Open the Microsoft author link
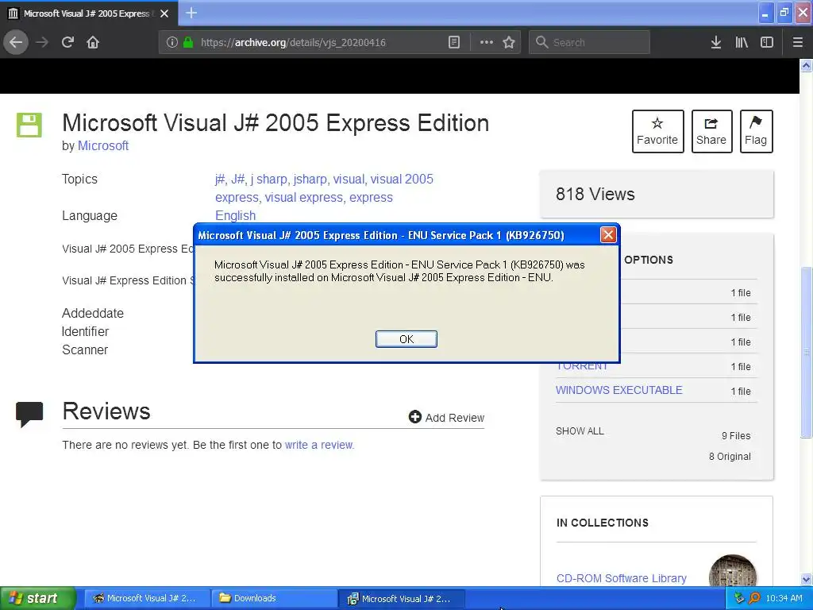Image resolution: width=813 pixels, height=610 pixels. coord(102,146)
